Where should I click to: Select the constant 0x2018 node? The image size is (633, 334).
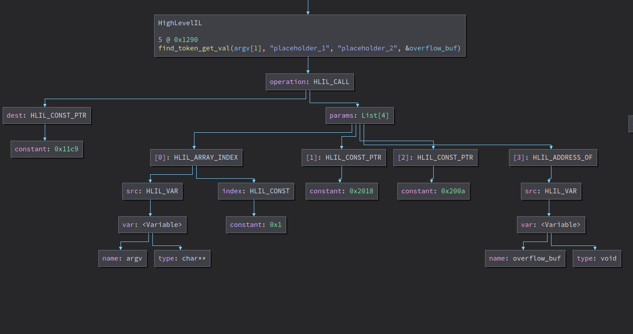tap(341, 191)
